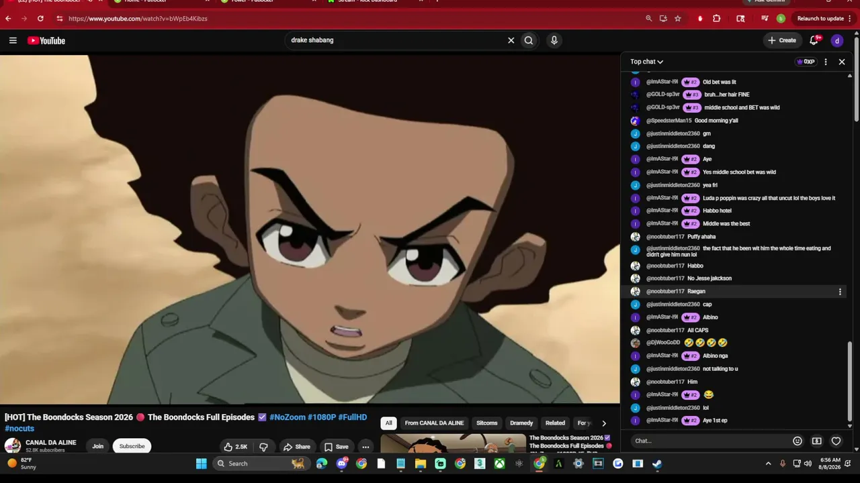860x483 pixels.
Task: Follow the #nocuts hashtag link
Action: click(19, 429)
